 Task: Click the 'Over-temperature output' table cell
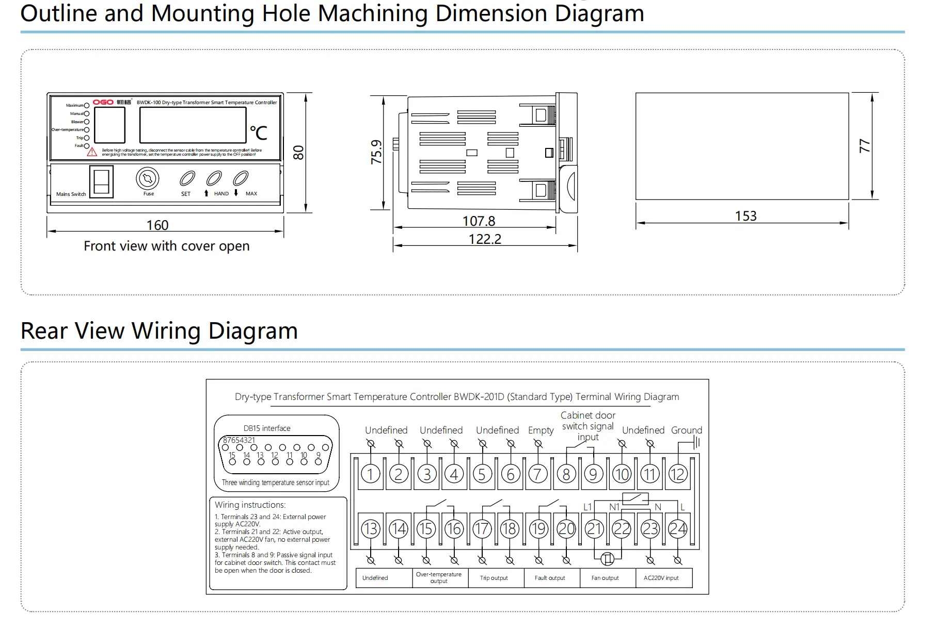point(440,578)
